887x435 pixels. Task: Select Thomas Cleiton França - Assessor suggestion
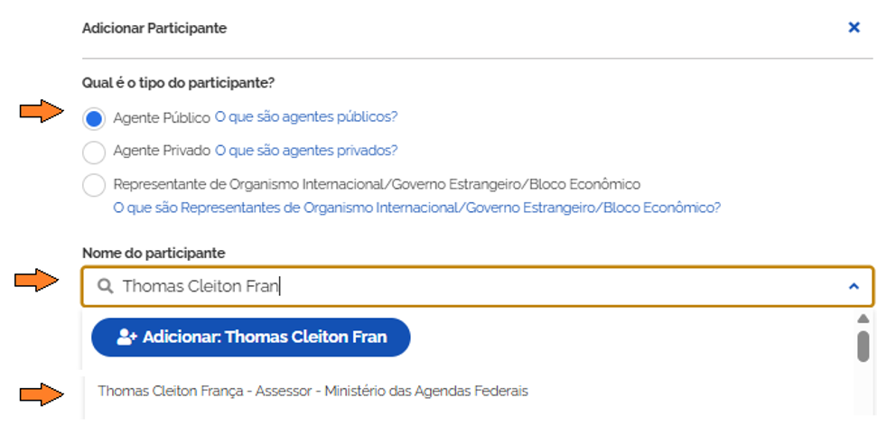(313, 392)
